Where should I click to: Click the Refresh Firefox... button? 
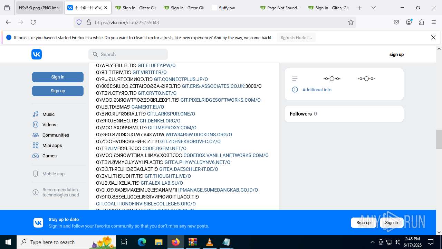coord(296,37)
